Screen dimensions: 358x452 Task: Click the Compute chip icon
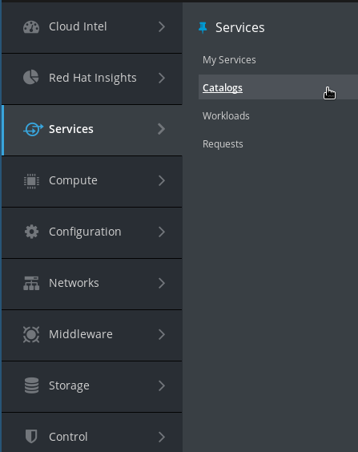pos(31,181)
